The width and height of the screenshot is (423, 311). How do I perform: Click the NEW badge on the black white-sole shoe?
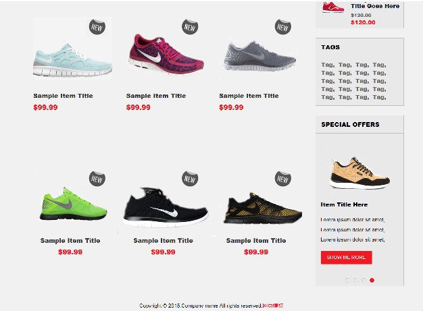tap(190, 179)
